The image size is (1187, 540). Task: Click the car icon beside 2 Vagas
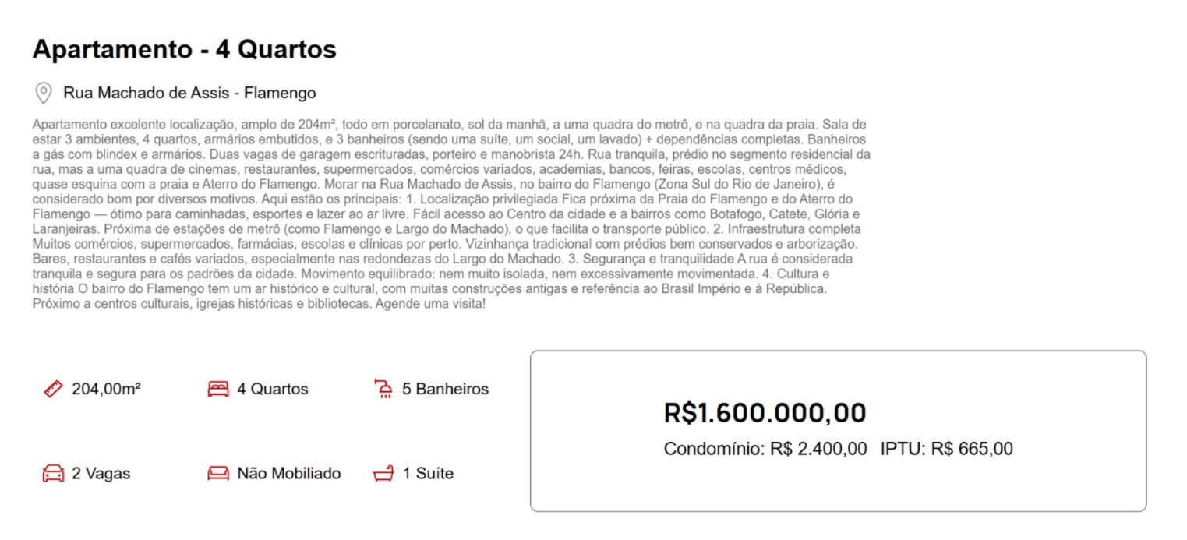point(53,473)
